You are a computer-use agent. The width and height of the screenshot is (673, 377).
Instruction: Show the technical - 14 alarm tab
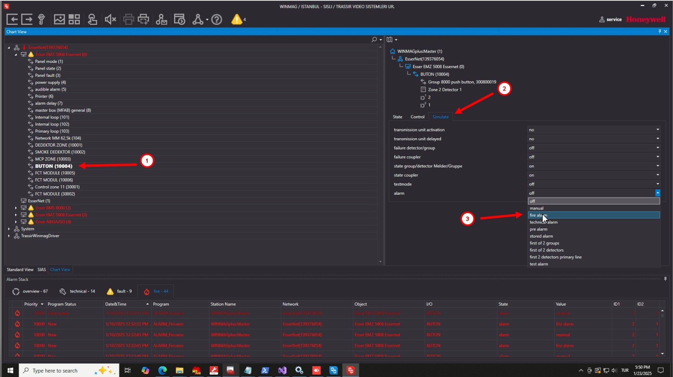tap(77, 291)
